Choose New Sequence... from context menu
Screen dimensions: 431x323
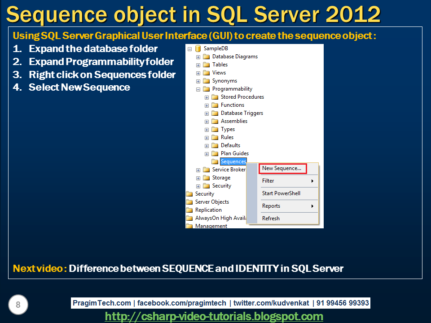pyautogui.click(x=282, y=168)
